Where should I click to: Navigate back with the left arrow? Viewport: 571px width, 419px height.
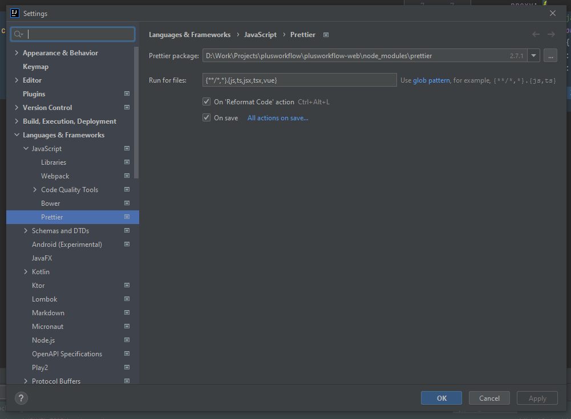536,34
